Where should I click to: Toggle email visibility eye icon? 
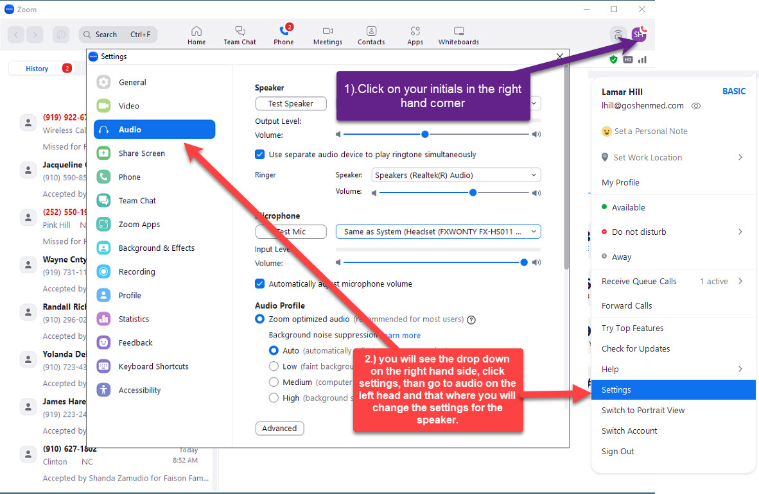pos(696,106)
